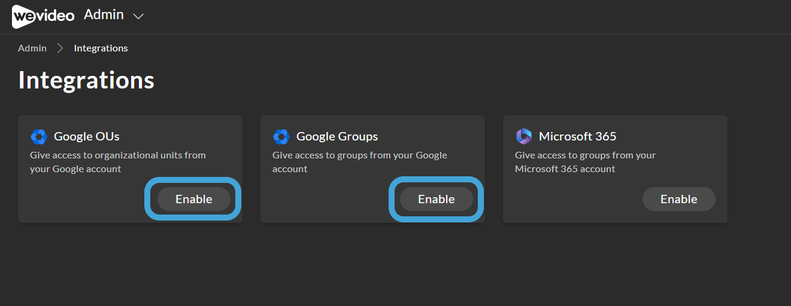The height and width of the screenshot is (306, 791).
Task: Click the breadcrumb separator chevron
Action: click(x=60, y=48)
